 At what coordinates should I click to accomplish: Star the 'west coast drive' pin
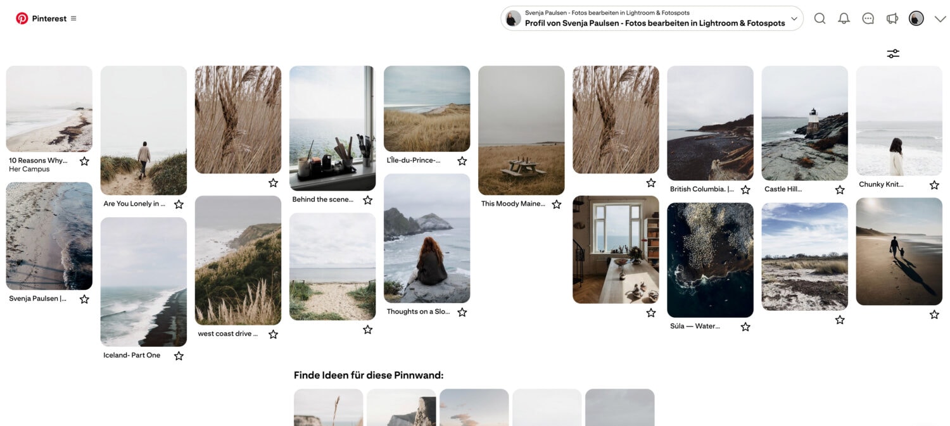273,334
